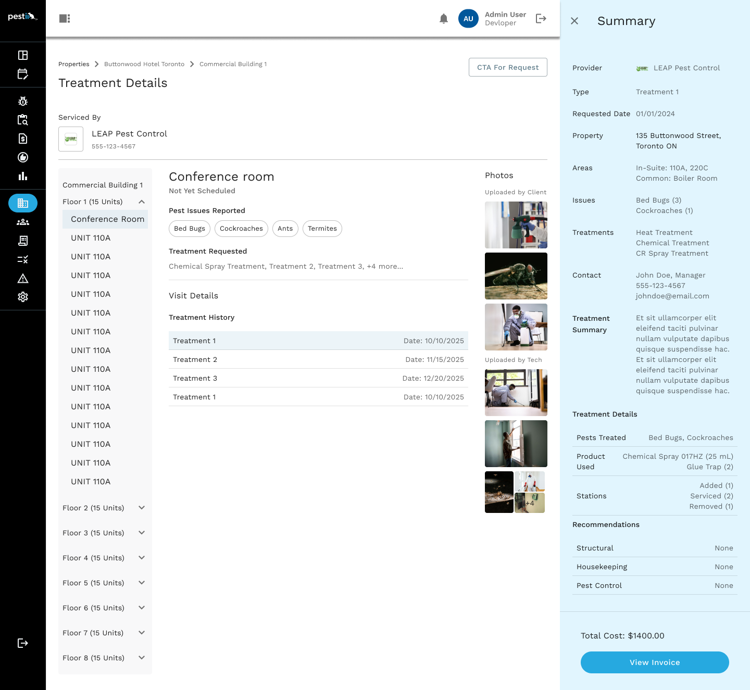Open the people group icon in sidebar
Viewport: 750px width, 690px height.
pyautogui.click(x=23, y=222)
